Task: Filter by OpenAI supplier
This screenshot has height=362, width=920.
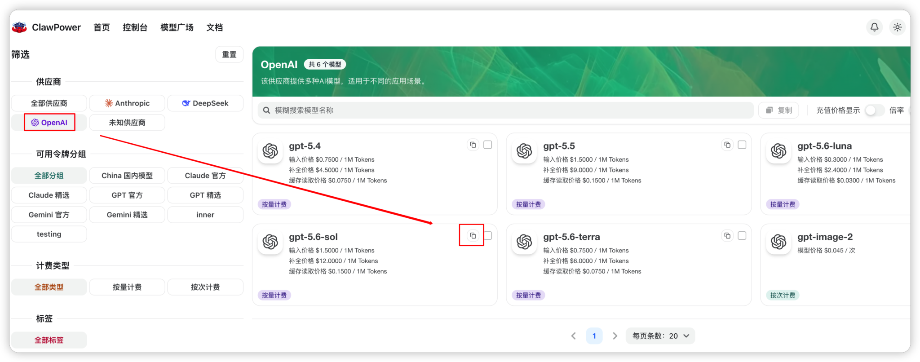Action: [x=49, y=123]
